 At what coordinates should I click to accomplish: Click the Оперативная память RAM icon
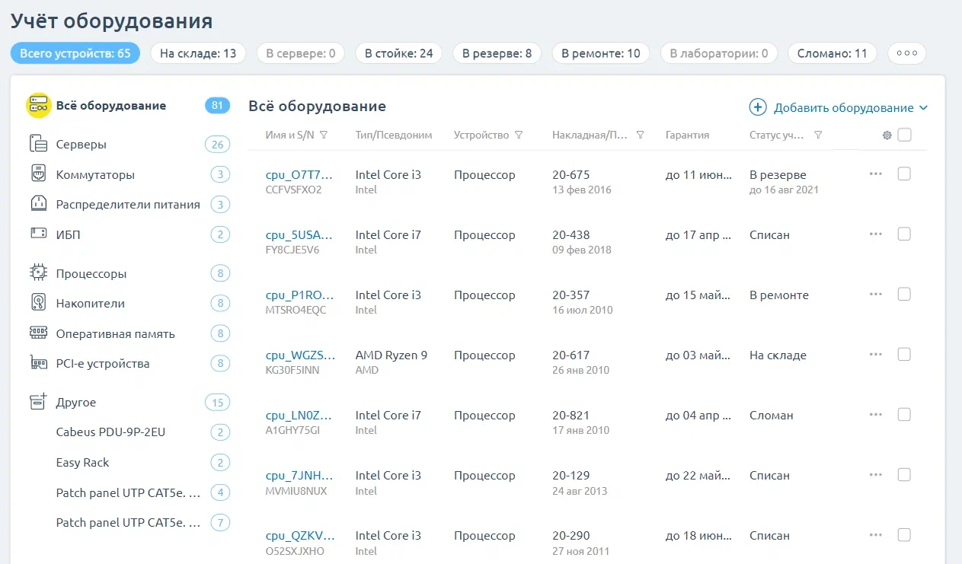point(38,333)
